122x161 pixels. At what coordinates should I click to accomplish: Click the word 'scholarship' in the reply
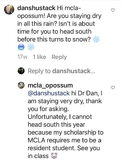(x=80, y=133)
